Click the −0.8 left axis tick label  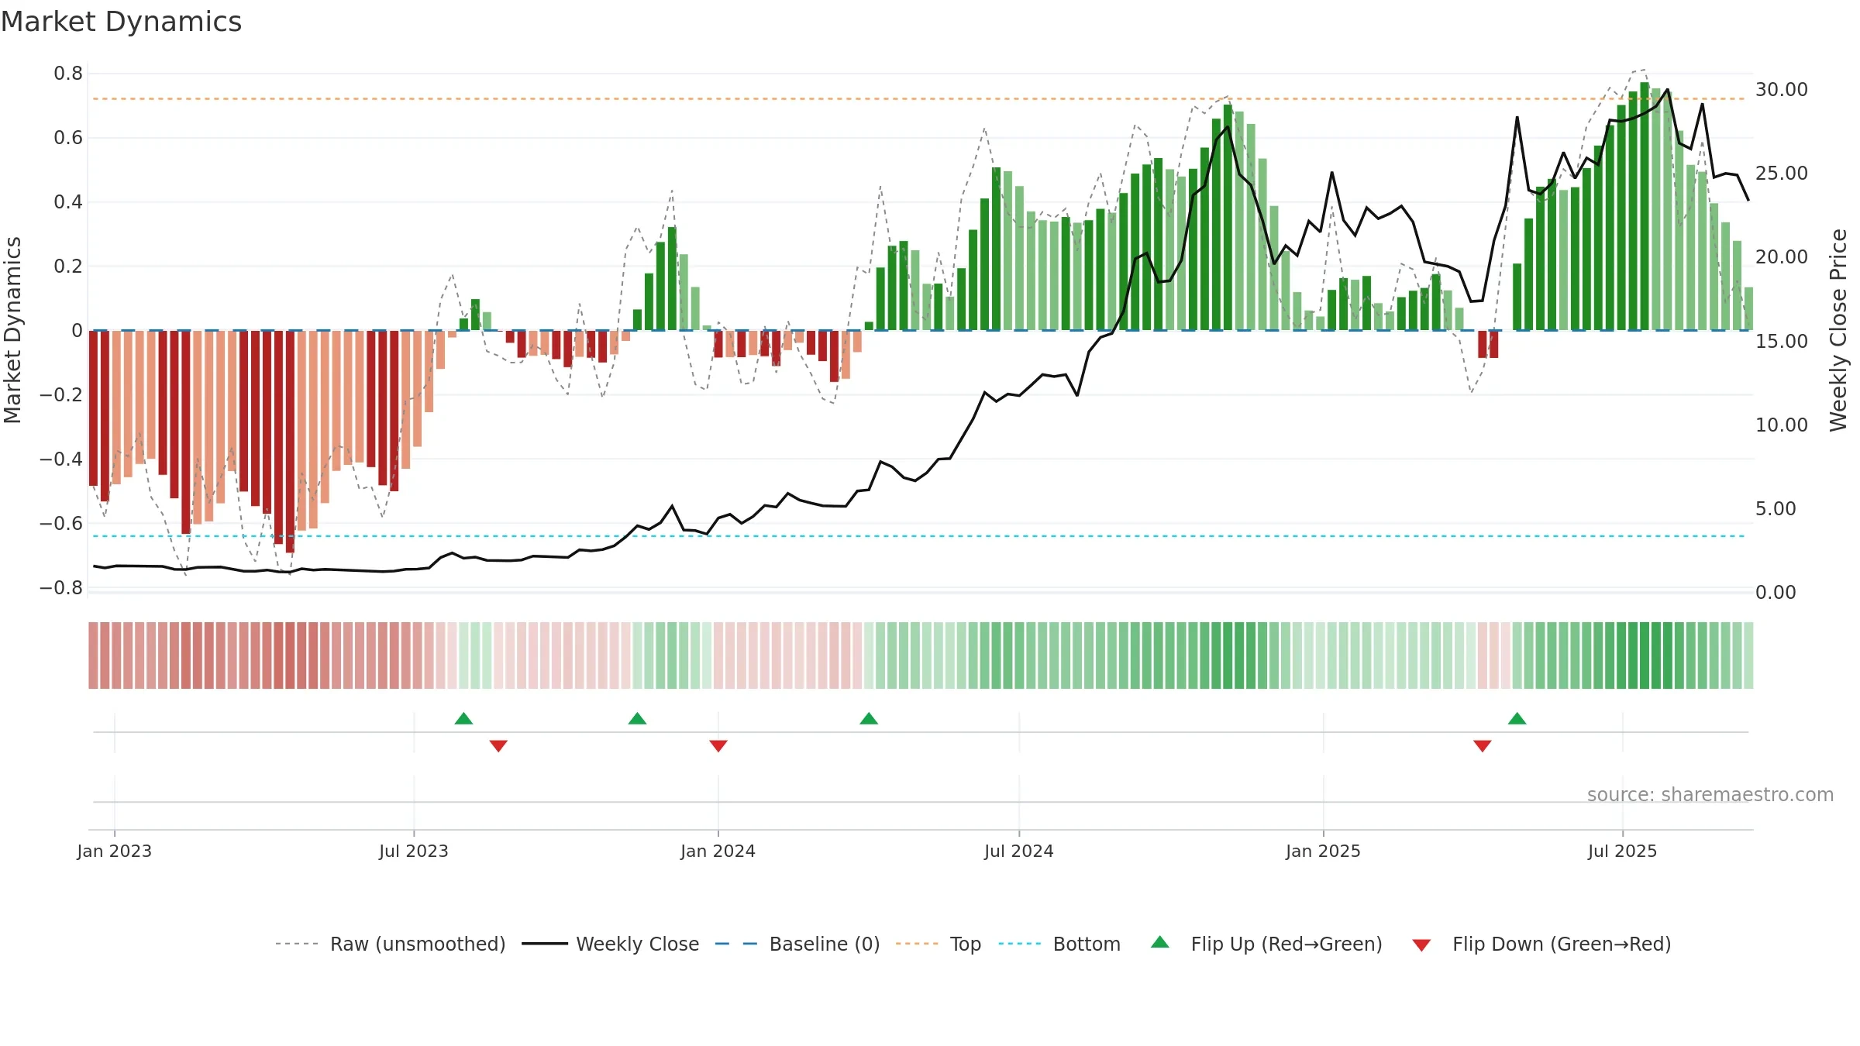point(61,588)
